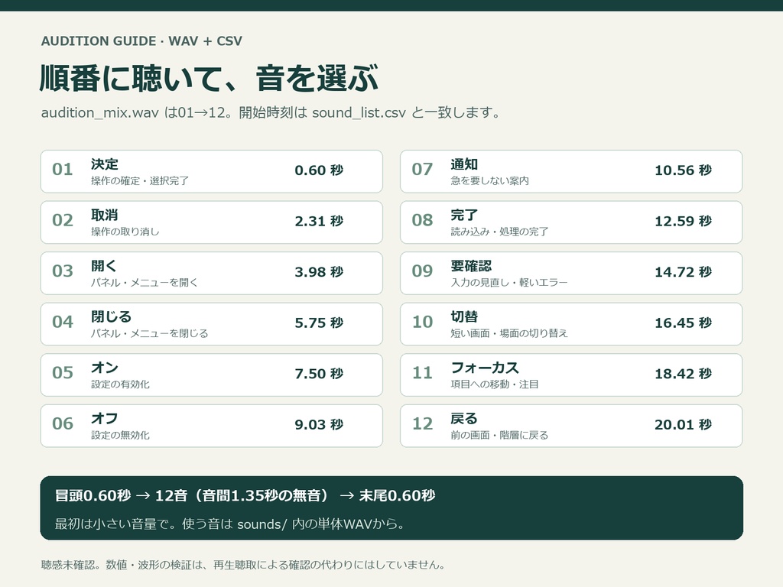783x587 pixels.
Task: Click the description 読み込み・処理の完了
Action: 499,232
